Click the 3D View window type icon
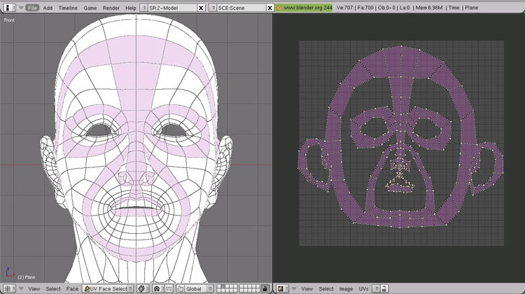Screen dimensions: 525x294 click(x=8, y=288)
